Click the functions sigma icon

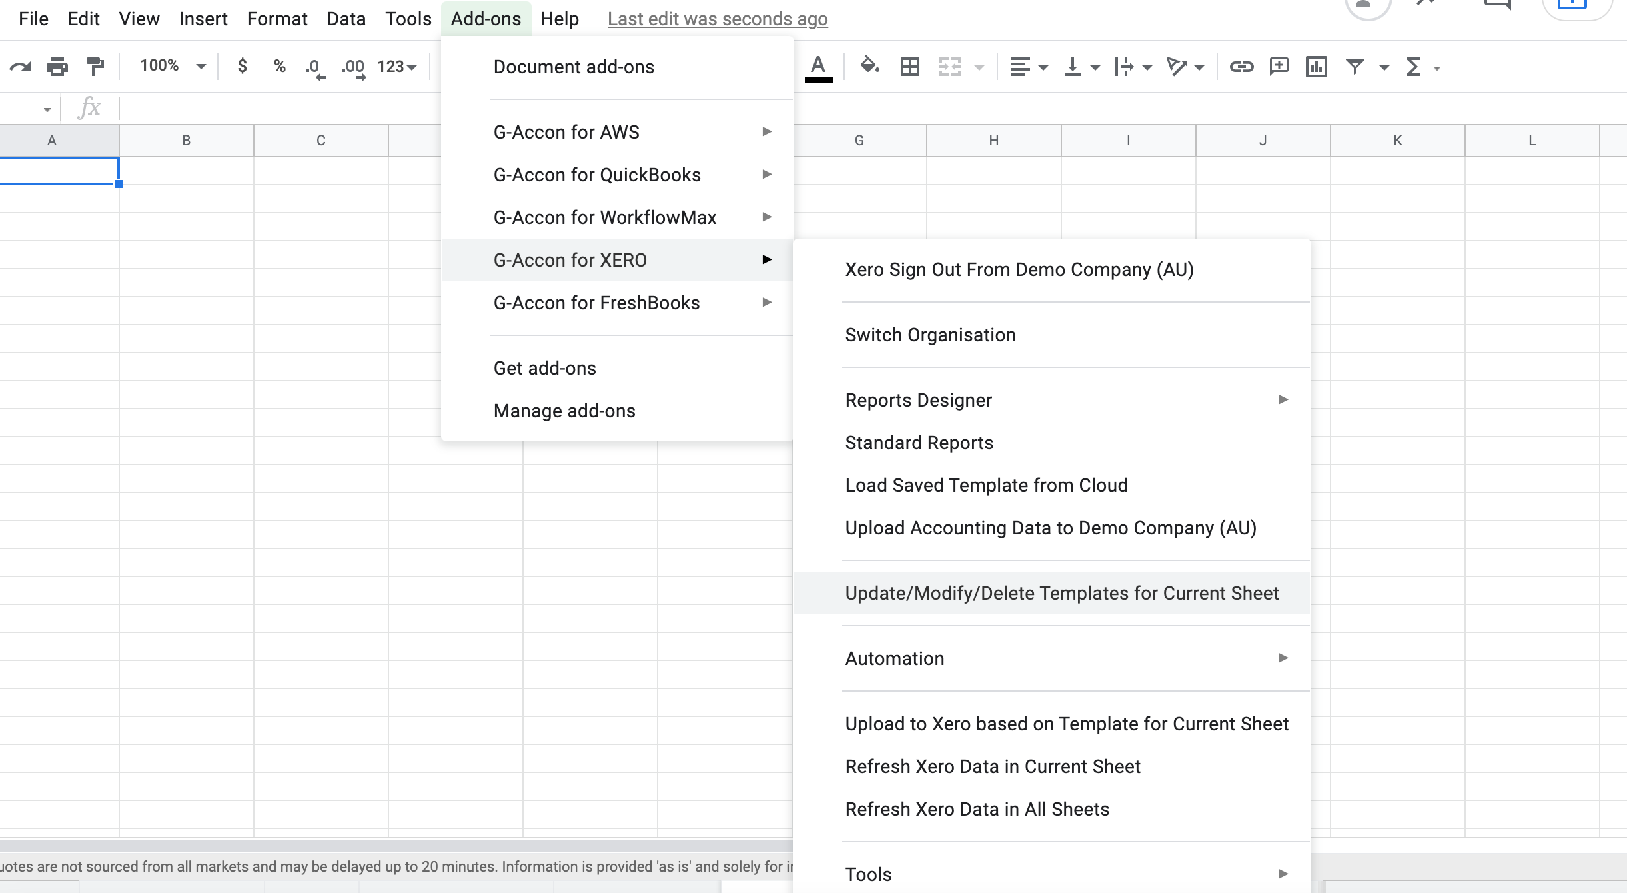(x=1414, y=67)
